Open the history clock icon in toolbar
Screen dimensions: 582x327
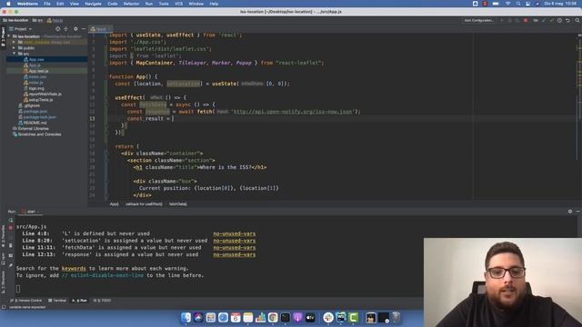559,20
